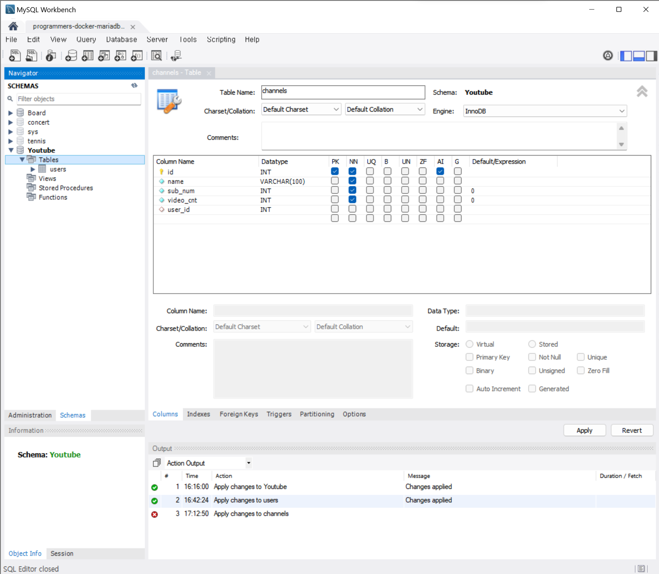This screenshot has width=659, height=574.
Task: Toggle UN checkbox for sub_num column
Action: pos(405,190)
